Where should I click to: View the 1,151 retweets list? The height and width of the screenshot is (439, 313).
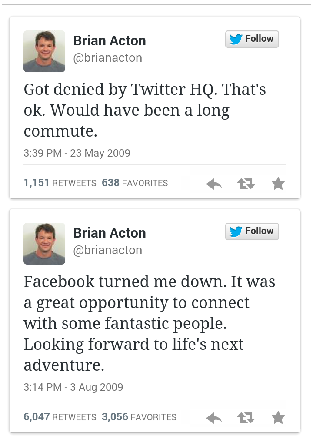point(60,183)
